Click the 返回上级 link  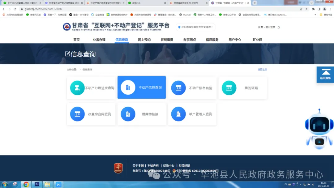(x=262, y=69)
